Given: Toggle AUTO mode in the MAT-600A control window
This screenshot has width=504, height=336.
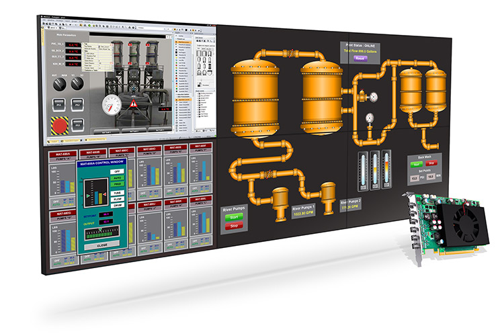Looking at the screenshot, I should (118, 178).
